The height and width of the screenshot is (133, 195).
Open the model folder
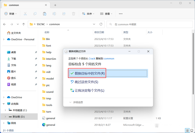click(48, 79)
